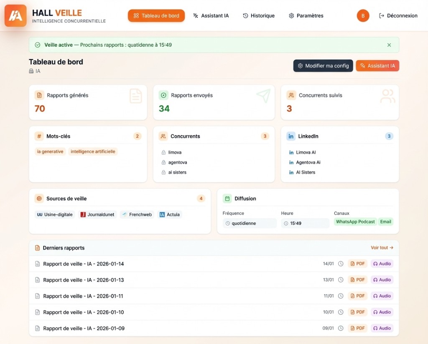The image size is (428, 344).
Task: Select the Journaldunet source chip
Action: tap(97, 215)
